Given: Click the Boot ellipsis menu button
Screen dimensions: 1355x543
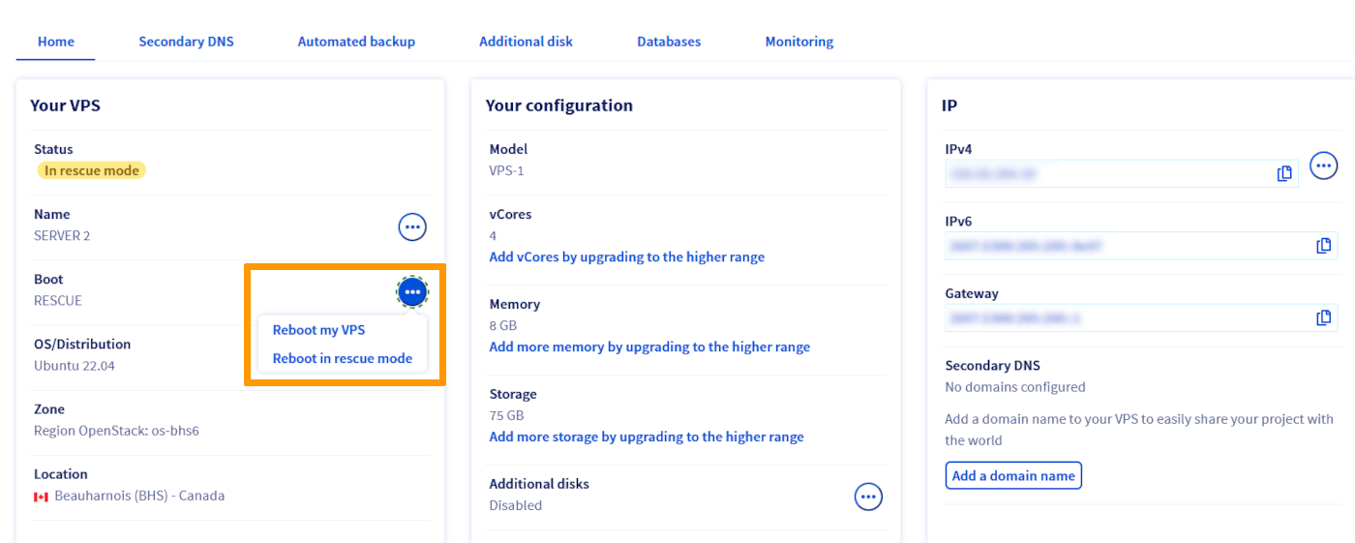Looking at the screenshot, I should 412,291.
